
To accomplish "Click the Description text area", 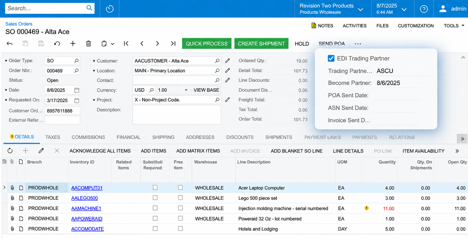I will [177, 115].
